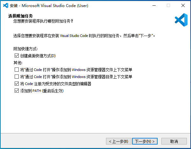This screenshot has width=191, height=149.
Task: Go back with < 上一步(B) button
Action: tap(119, 141)
